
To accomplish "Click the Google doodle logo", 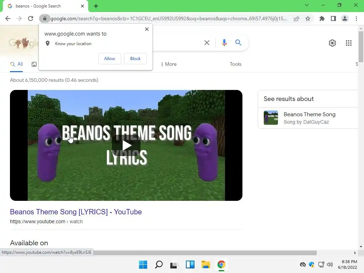I will point(23,43).
